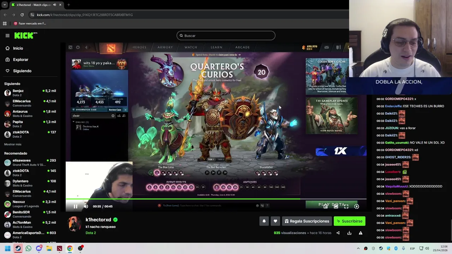Enter fullscreen on the clip player

pos(346,206)
